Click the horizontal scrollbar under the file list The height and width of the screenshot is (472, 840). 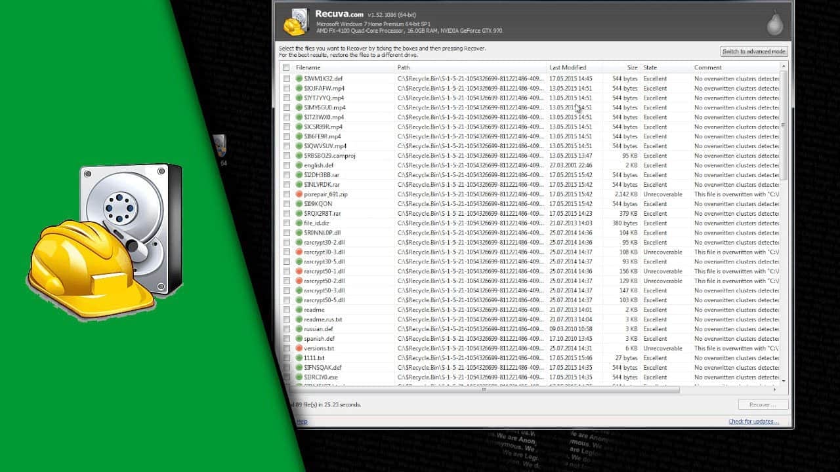coord(531,389)
